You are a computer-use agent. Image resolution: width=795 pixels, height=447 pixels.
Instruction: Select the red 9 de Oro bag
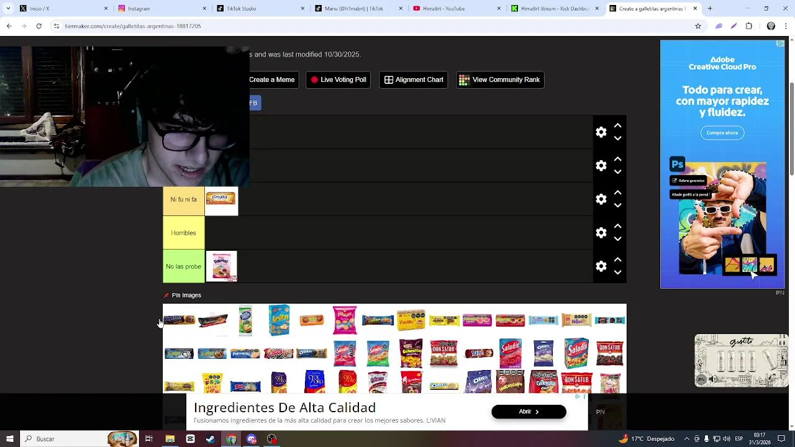point(348,382)
